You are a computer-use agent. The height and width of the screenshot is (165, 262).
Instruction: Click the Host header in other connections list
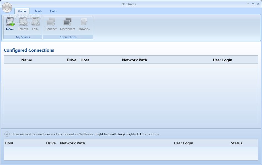click(x=9, y=143)
